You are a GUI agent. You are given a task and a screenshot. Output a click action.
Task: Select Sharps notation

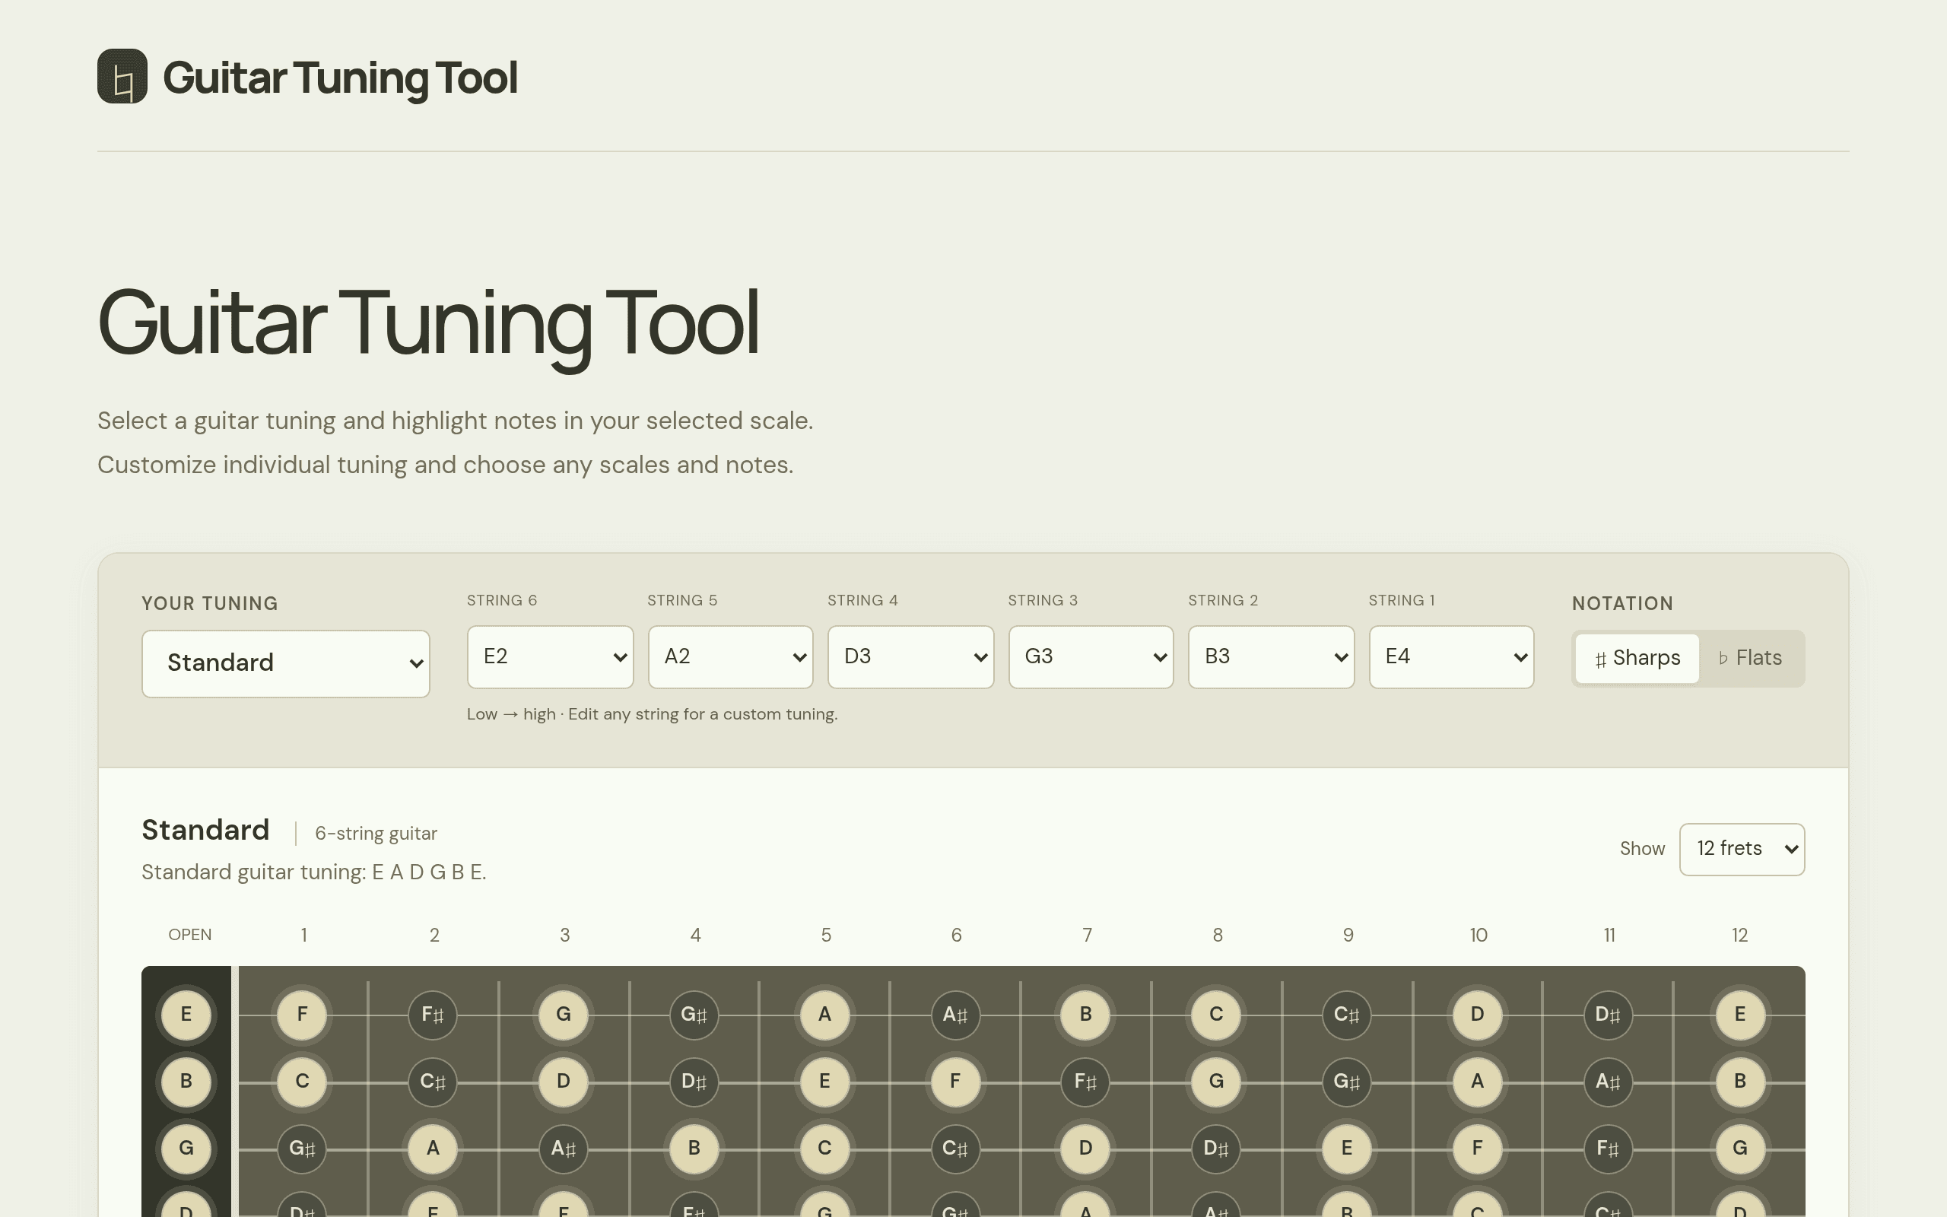pos(1637,659)
